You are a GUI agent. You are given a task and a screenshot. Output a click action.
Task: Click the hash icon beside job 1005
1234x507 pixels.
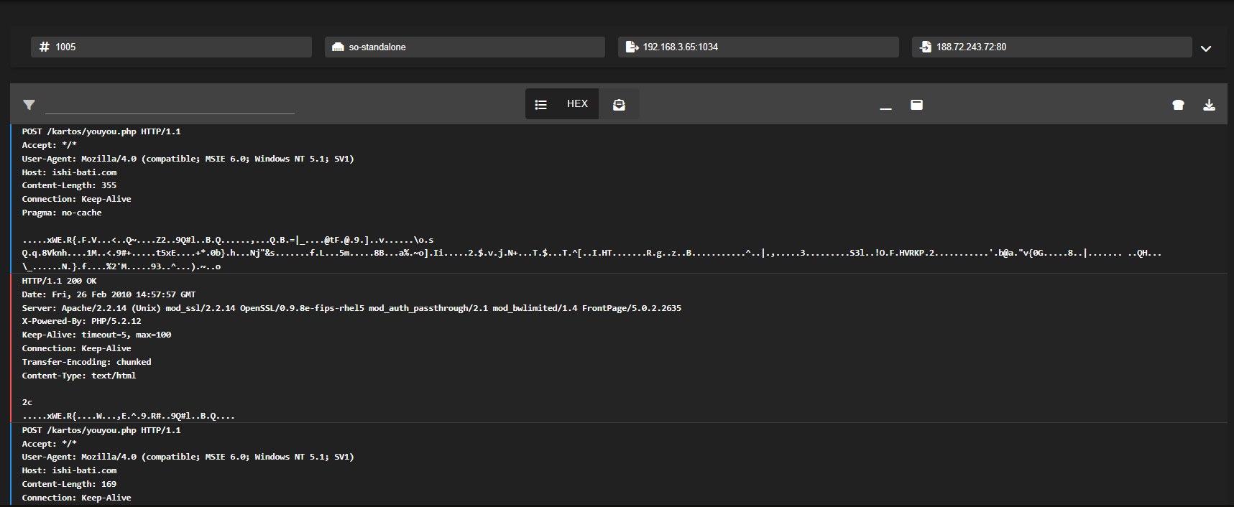click(45, 47)
